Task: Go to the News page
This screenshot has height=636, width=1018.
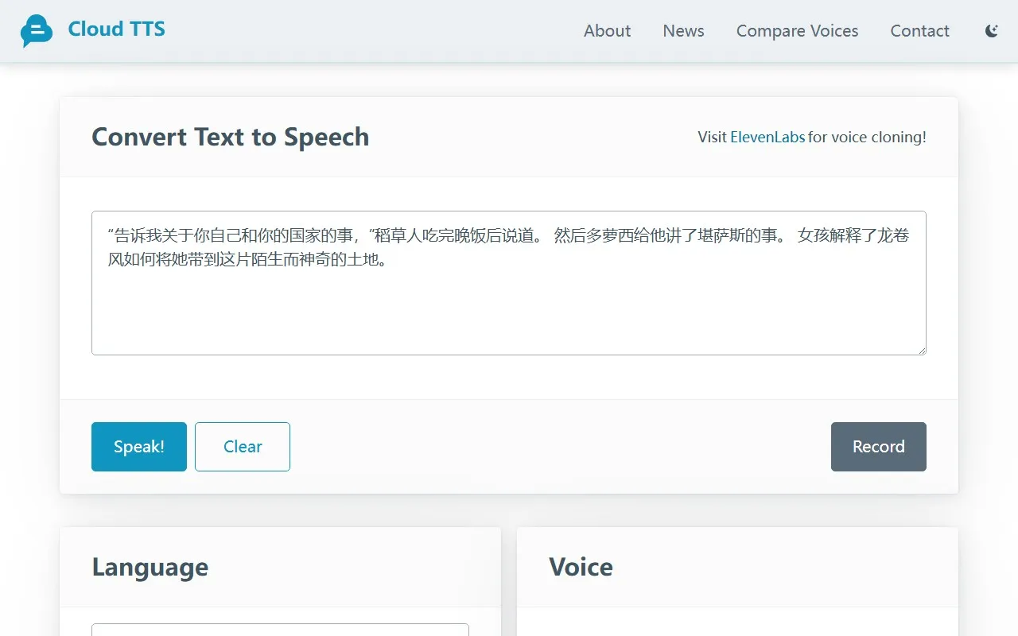Action: 683,31
